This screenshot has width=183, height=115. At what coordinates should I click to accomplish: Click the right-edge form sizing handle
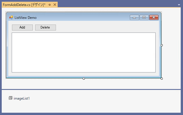[162, 45]
